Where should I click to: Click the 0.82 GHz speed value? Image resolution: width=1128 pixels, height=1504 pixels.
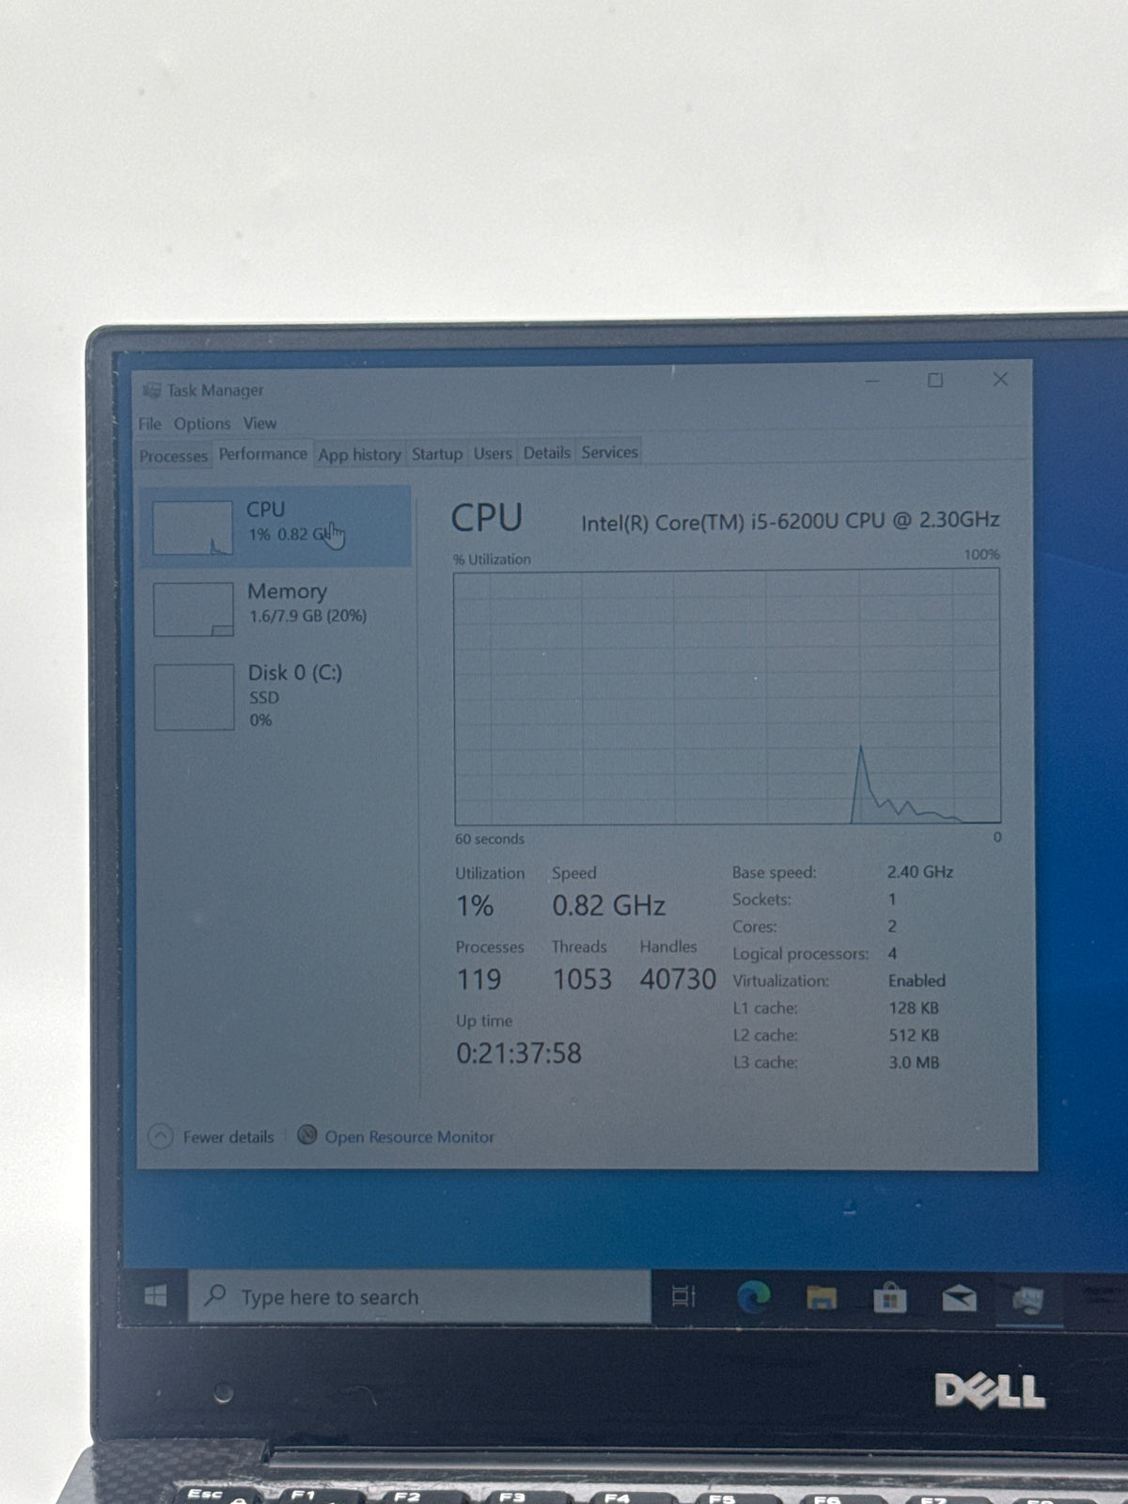608,906
